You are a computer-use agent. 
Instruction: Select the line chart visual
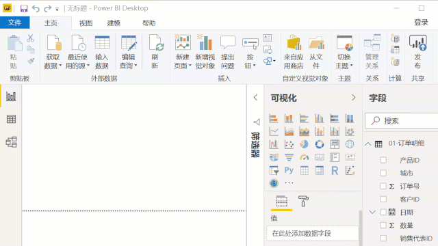tap(274, 131)
